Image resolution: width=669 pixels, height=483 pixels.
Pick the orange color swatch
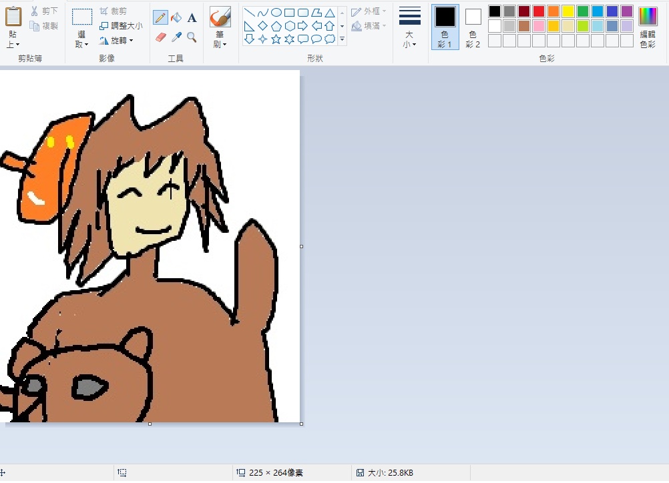tap(553, 11)
